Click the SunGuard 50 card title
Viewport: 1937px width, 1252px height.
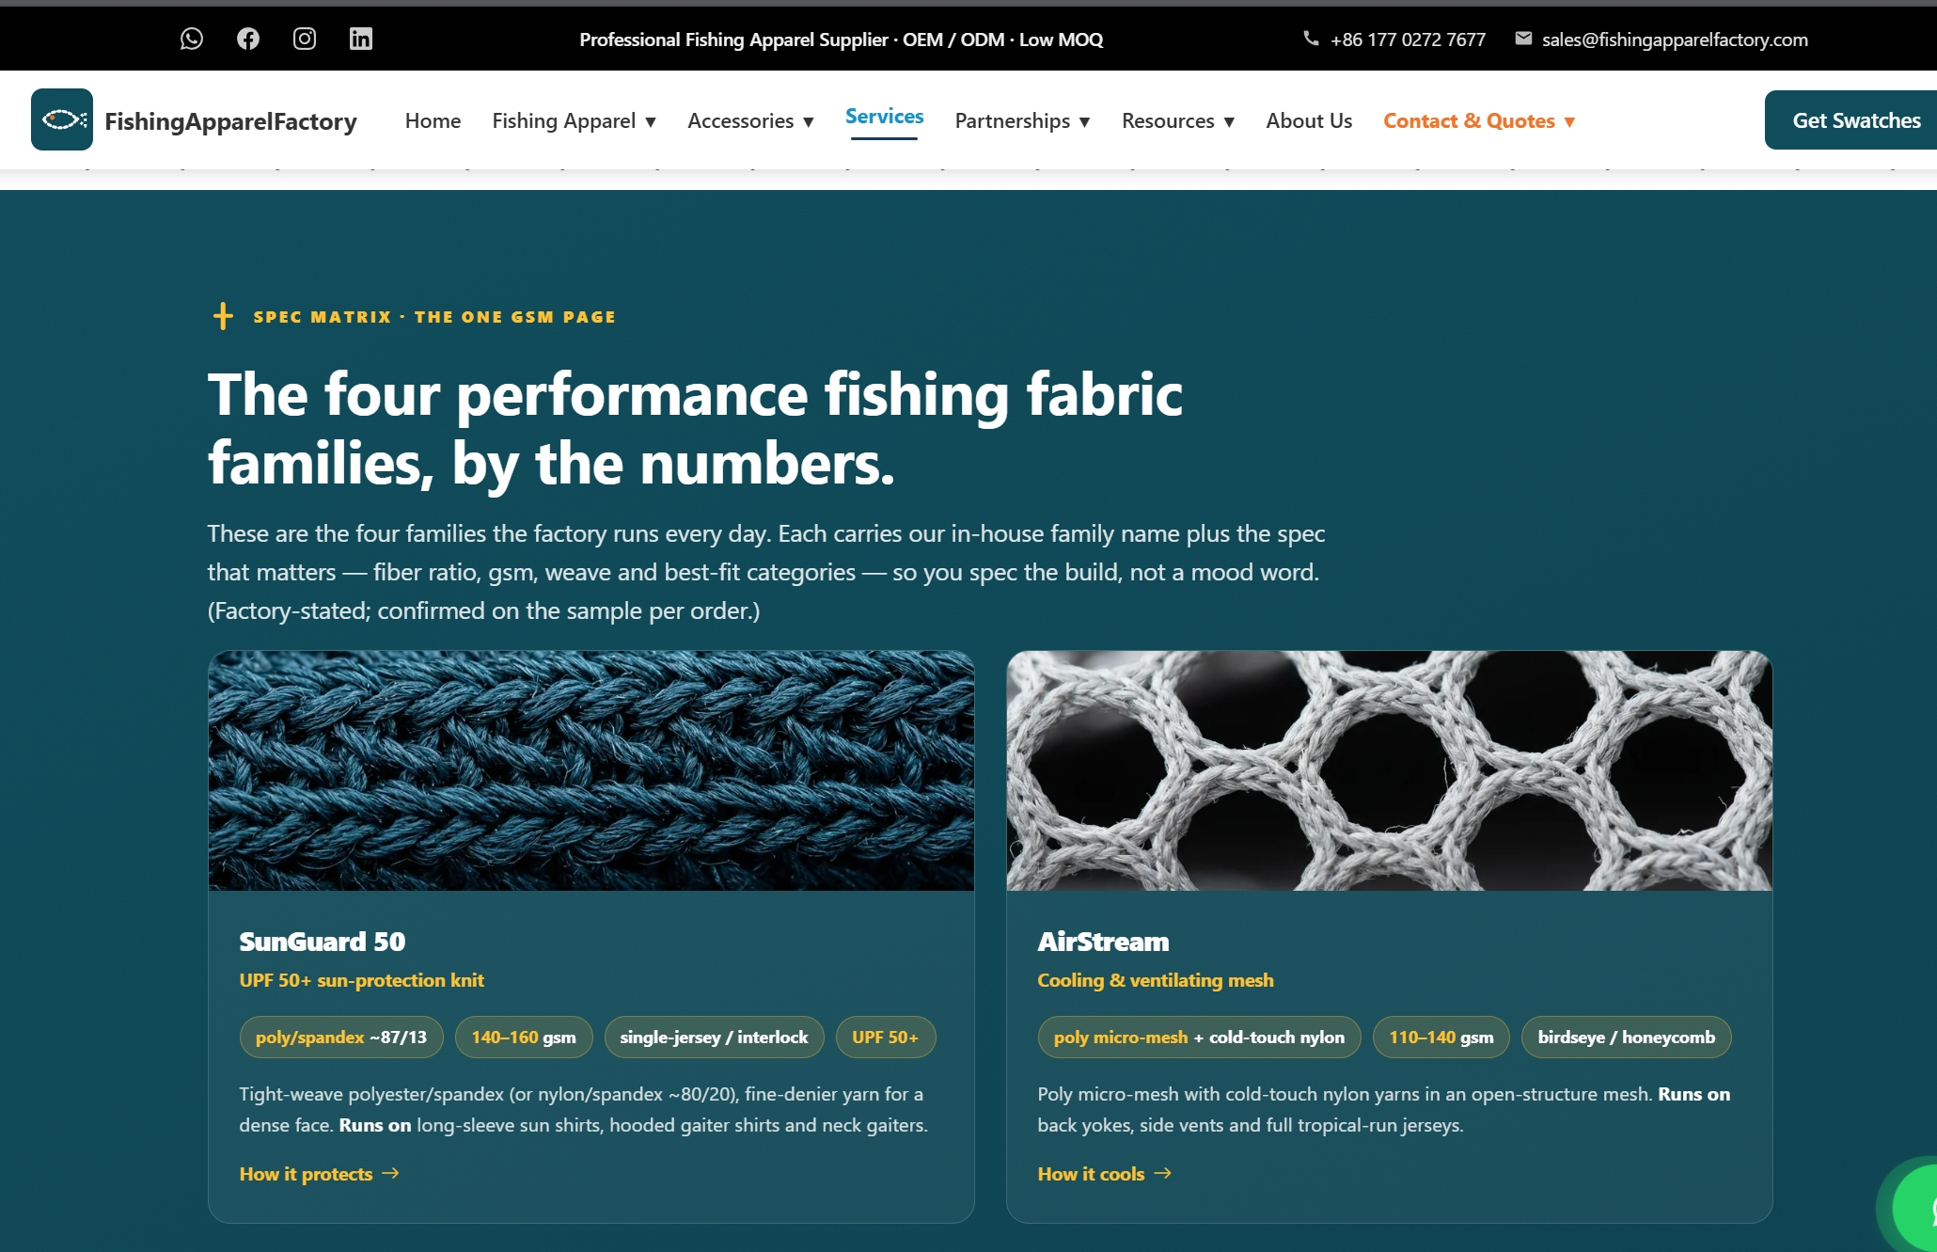(322, 942)
